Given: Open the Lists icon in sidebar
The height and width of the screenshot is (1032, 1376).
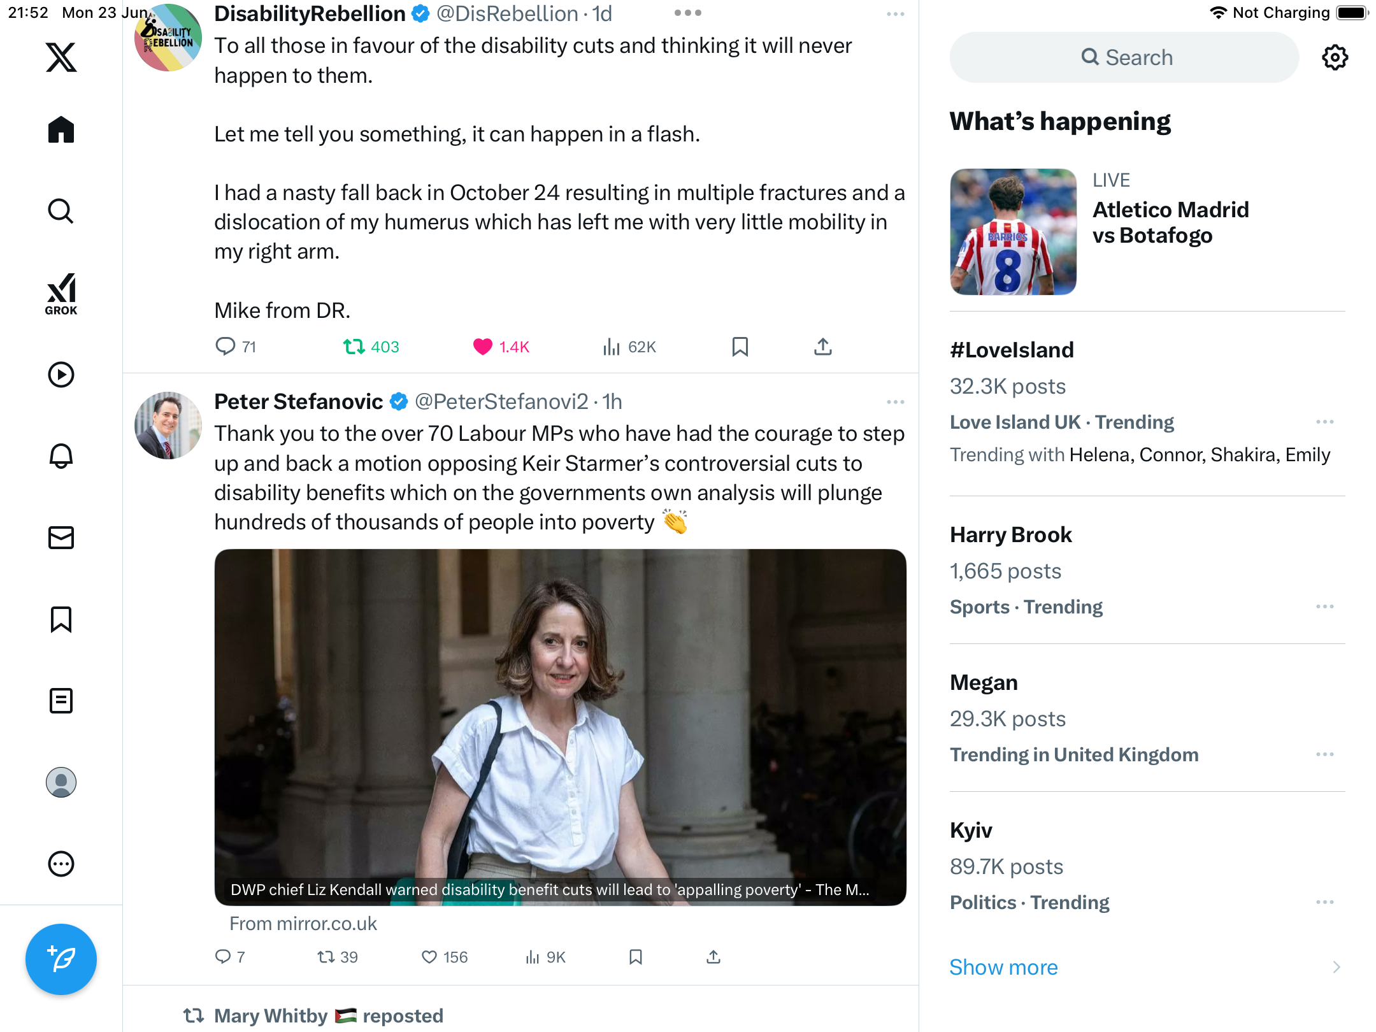Looking at the screenshot, I should [61, 701].
